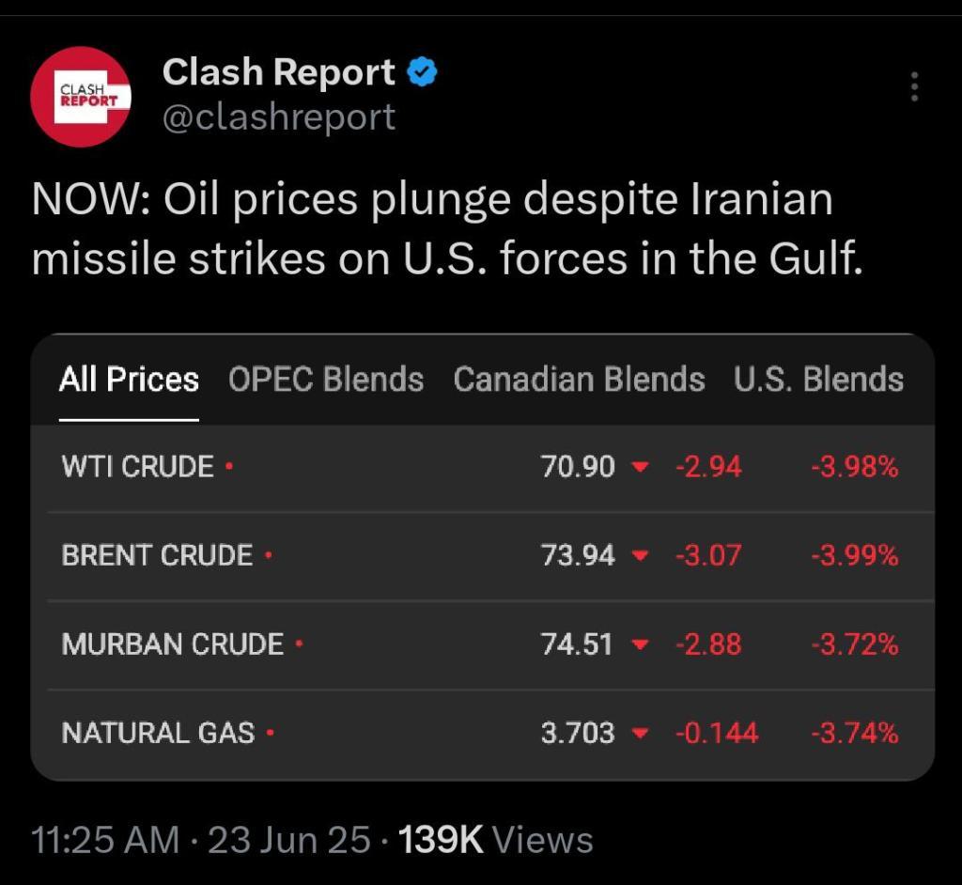Select the MURBAN CRUDE price row

pyautogui.click(x=482, y=644)
